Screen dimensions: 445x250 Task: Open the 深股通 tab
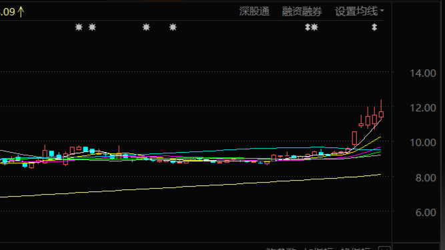click(x=254, y=11)
